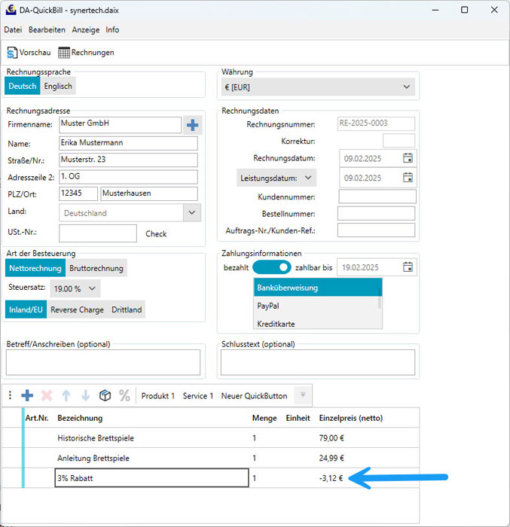The height and width of the screenshot is (527, 510).
Task: Open the article box icon
Action: [105, 395]
